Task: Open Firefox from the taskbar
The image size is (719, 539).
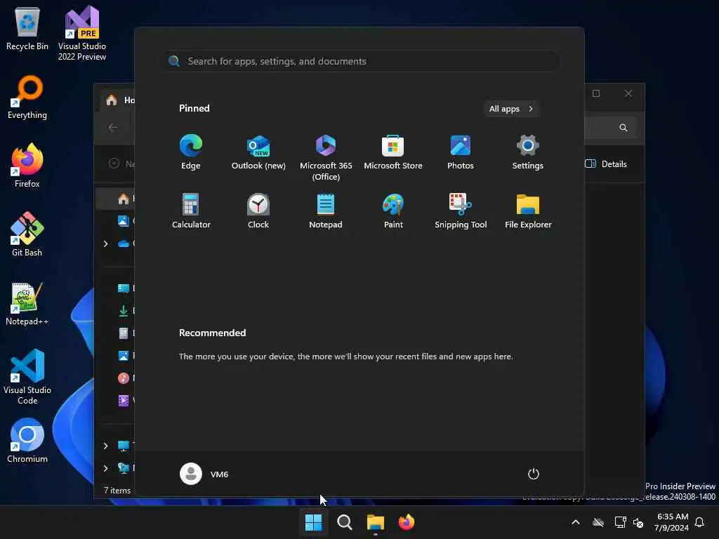Action: pyautogui.click(x=407, y=522)
